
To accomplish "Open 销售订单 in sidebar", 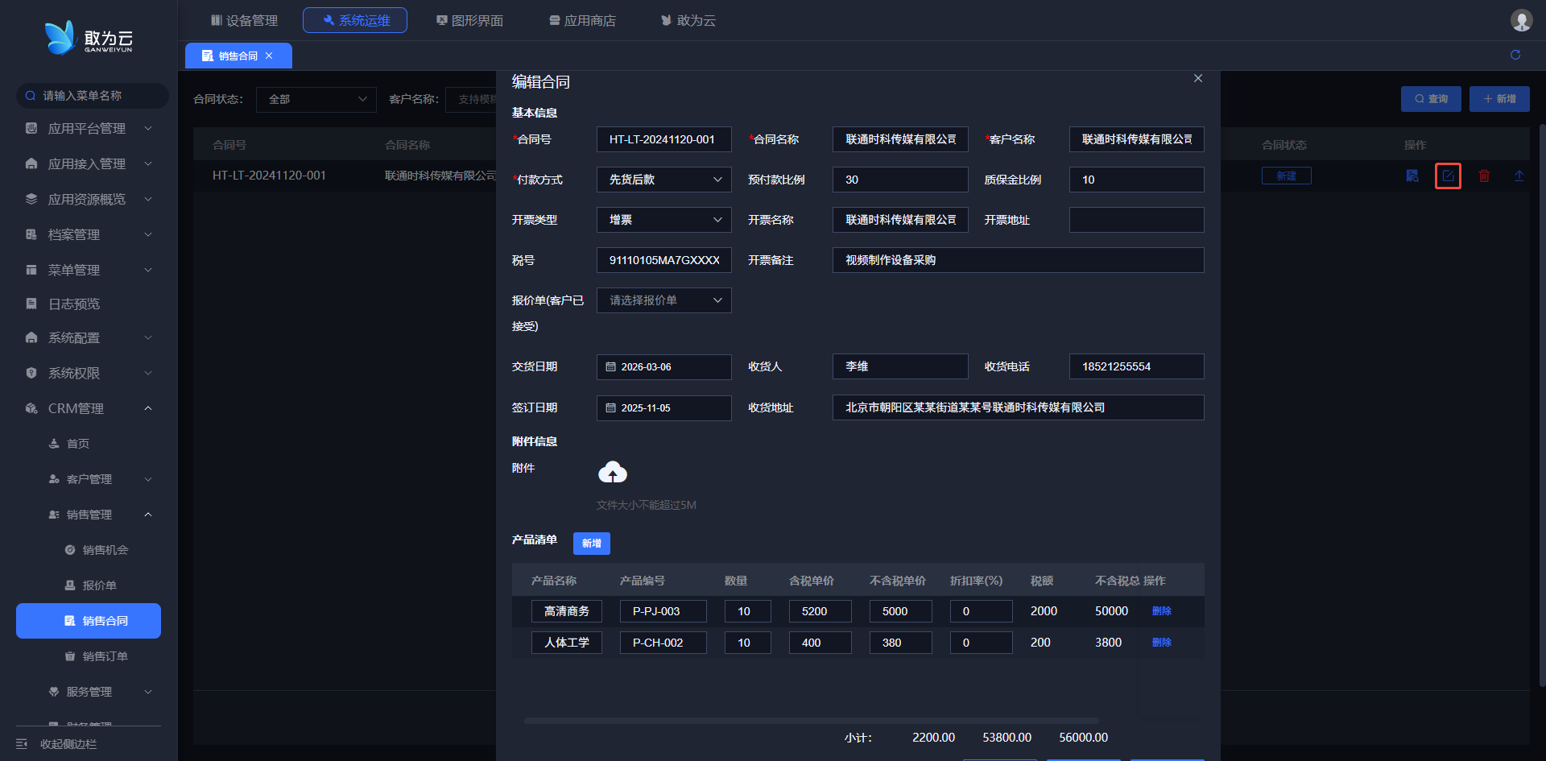I will (105, 656).
